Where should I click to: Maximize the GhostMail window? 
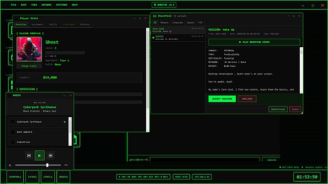click(x=294, y=16)
